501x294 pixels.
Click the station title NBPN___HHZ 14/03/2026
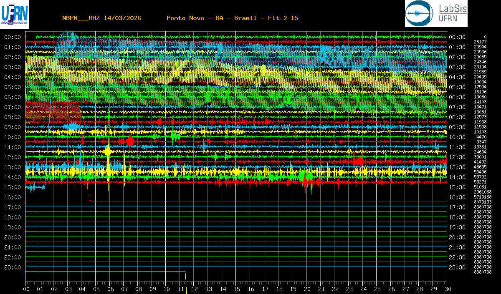click(101, 18)
